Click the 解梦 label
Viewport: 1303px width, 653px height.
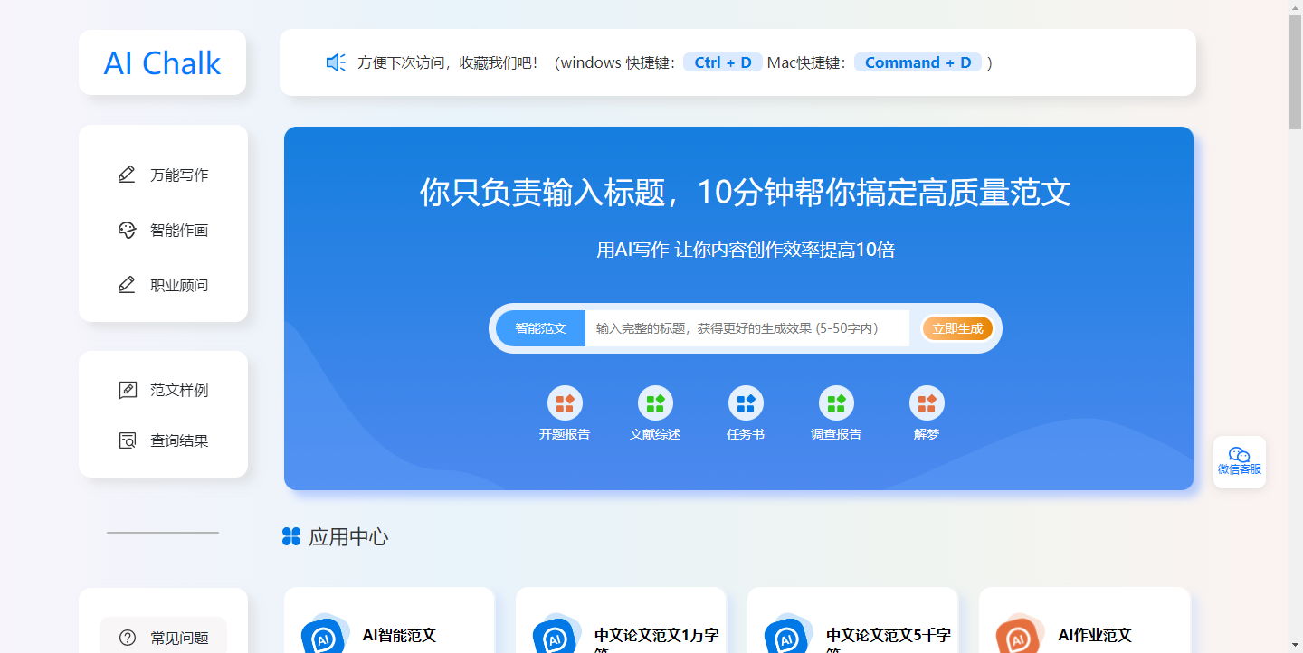click(927, 434)
